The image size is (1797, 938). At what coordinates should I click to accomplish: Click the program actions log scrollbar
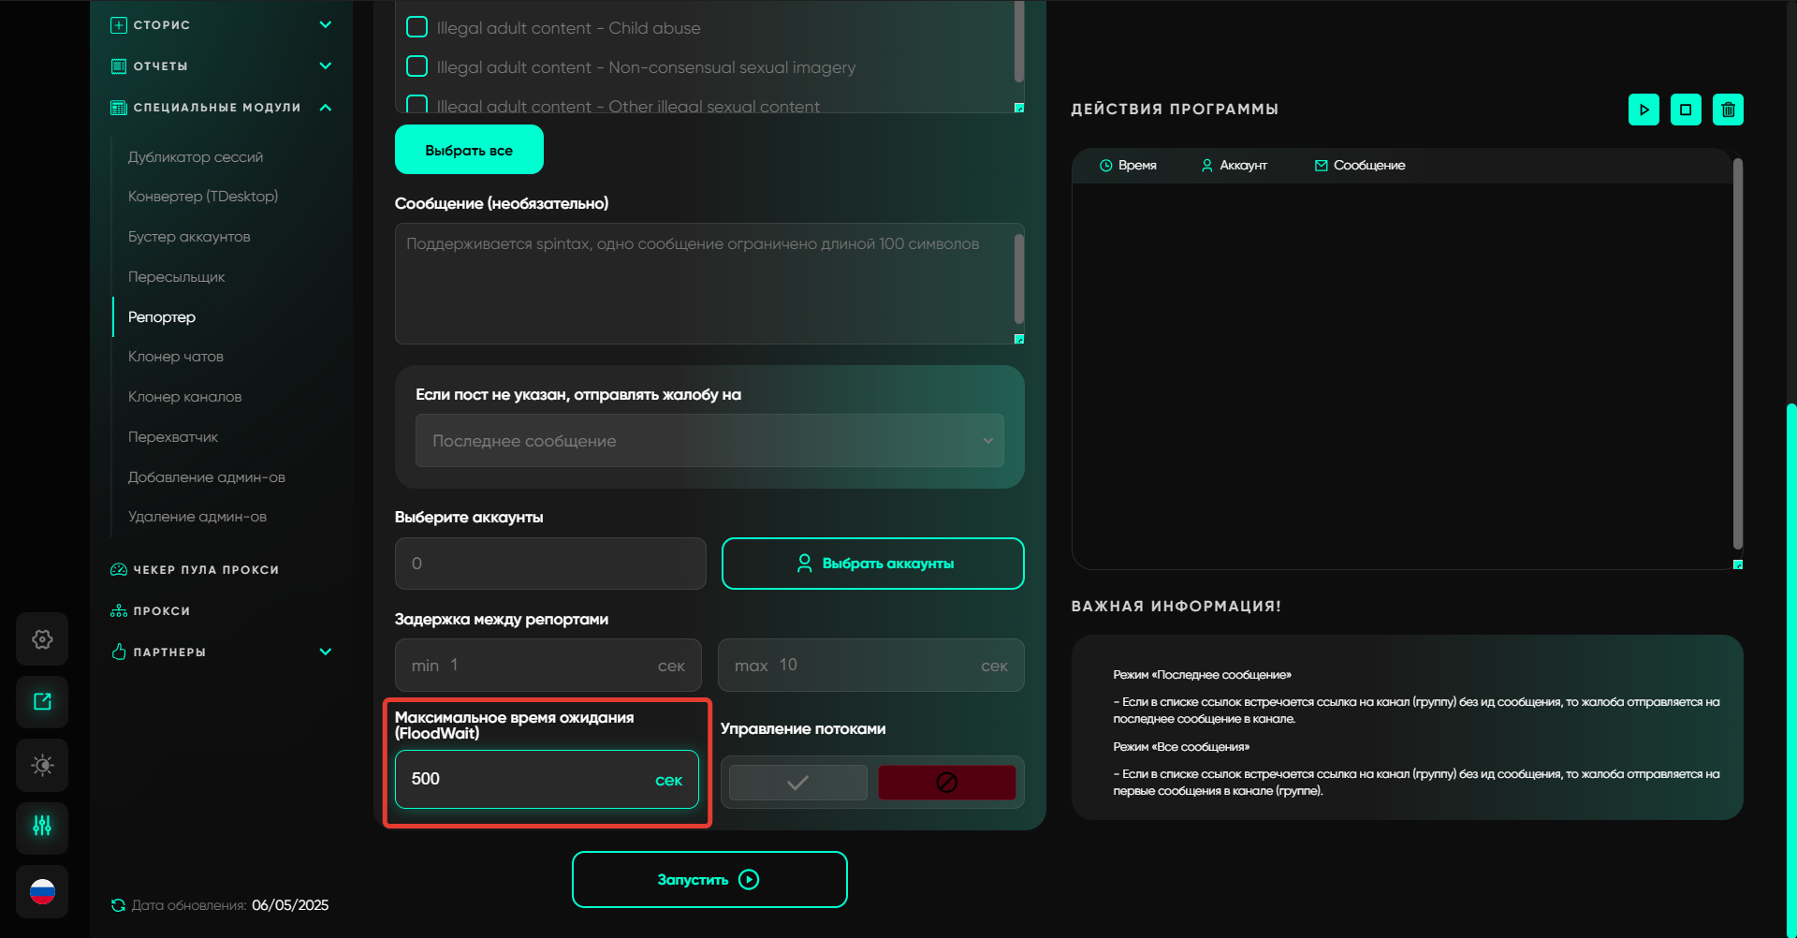(1737, 356)
